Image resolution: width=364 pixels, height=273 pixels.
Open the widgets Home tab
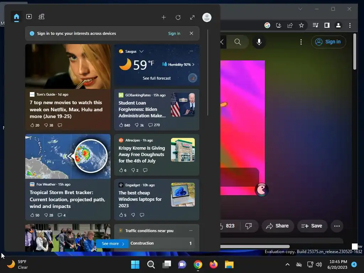point(16,17)
